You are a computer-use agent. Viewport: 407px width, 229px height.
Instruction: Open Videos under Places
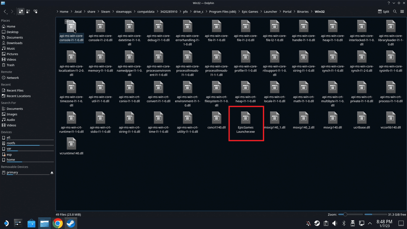click(11, 59)
